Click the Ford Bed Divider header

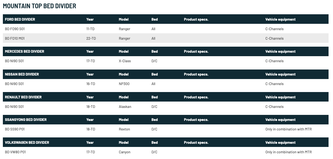(x=20, y=19)
